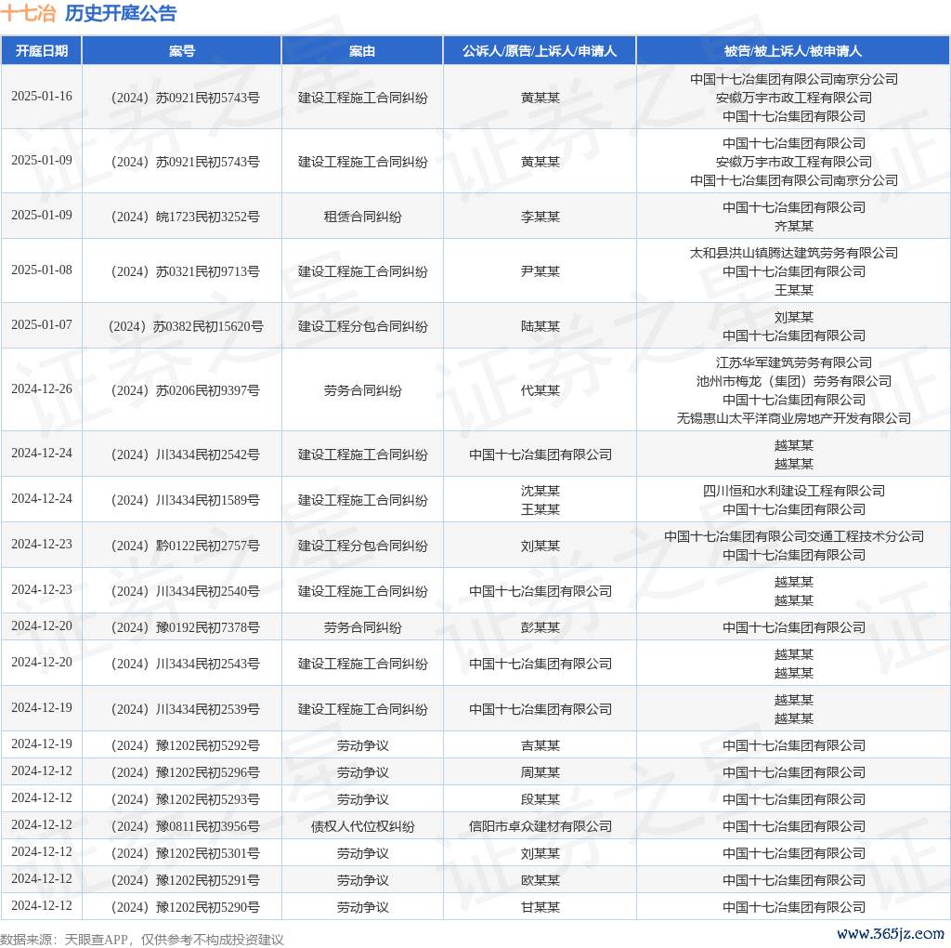951x948 pixels.
Task: Select the date 2025-01-07
Action: (x=41, y=324)
